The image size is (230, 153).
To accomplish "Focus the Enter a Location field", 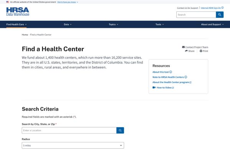I will [69, 130].
